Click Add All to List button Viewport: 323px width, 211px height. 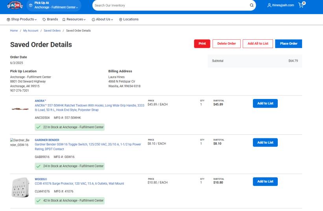(257, 44)
